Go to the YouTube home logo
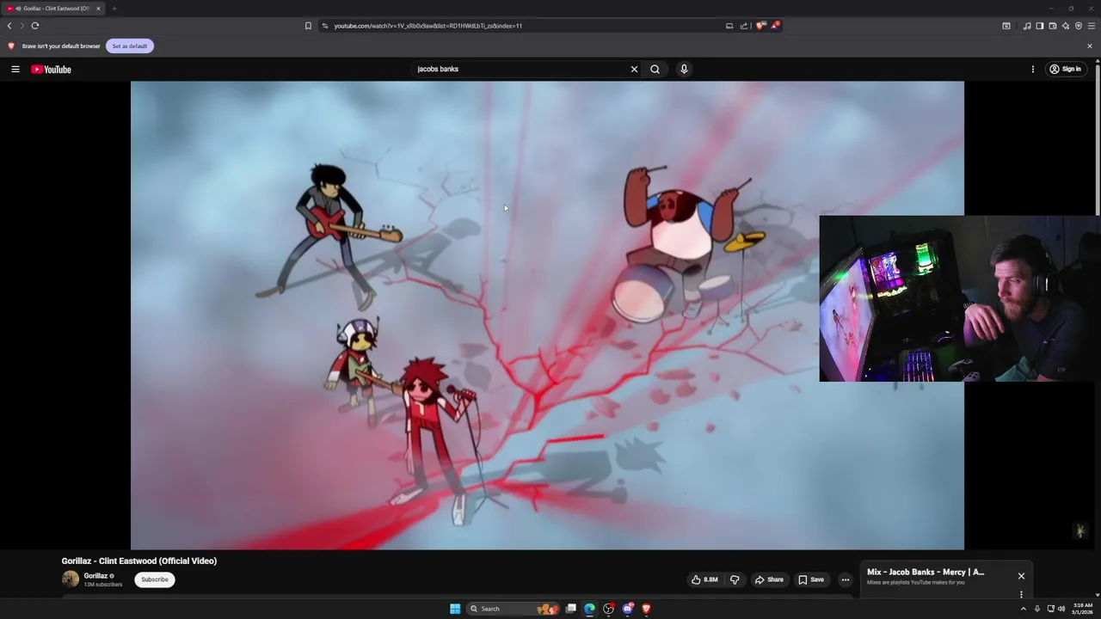 (x=52, y=69)
